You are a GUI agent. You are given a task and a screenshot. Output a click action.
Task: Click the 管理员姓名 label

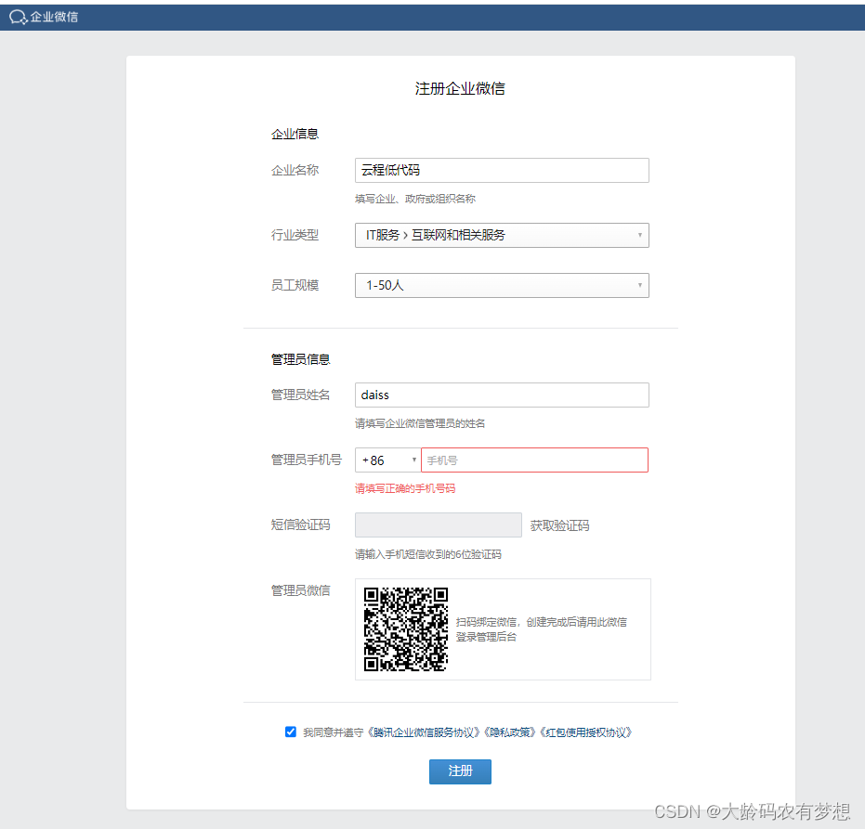click(x=300, y=395)
